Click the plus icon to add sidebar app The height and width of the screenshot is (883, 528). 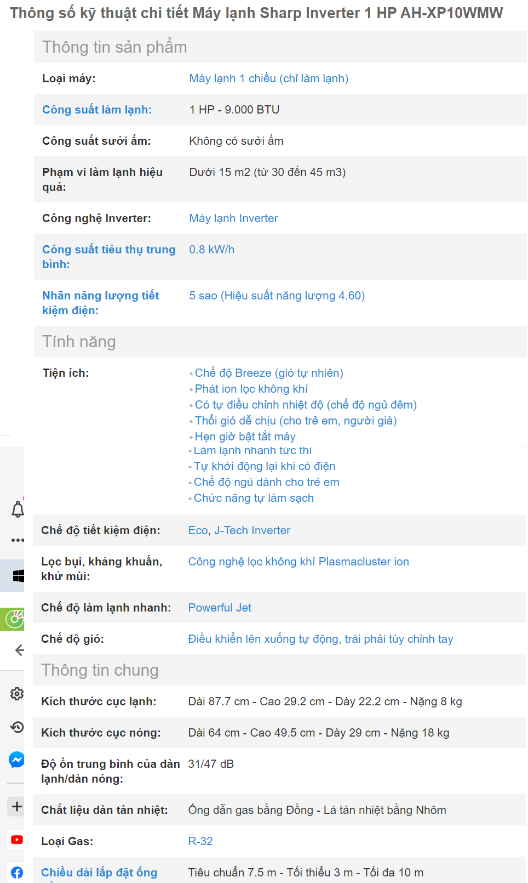point(17,806)
